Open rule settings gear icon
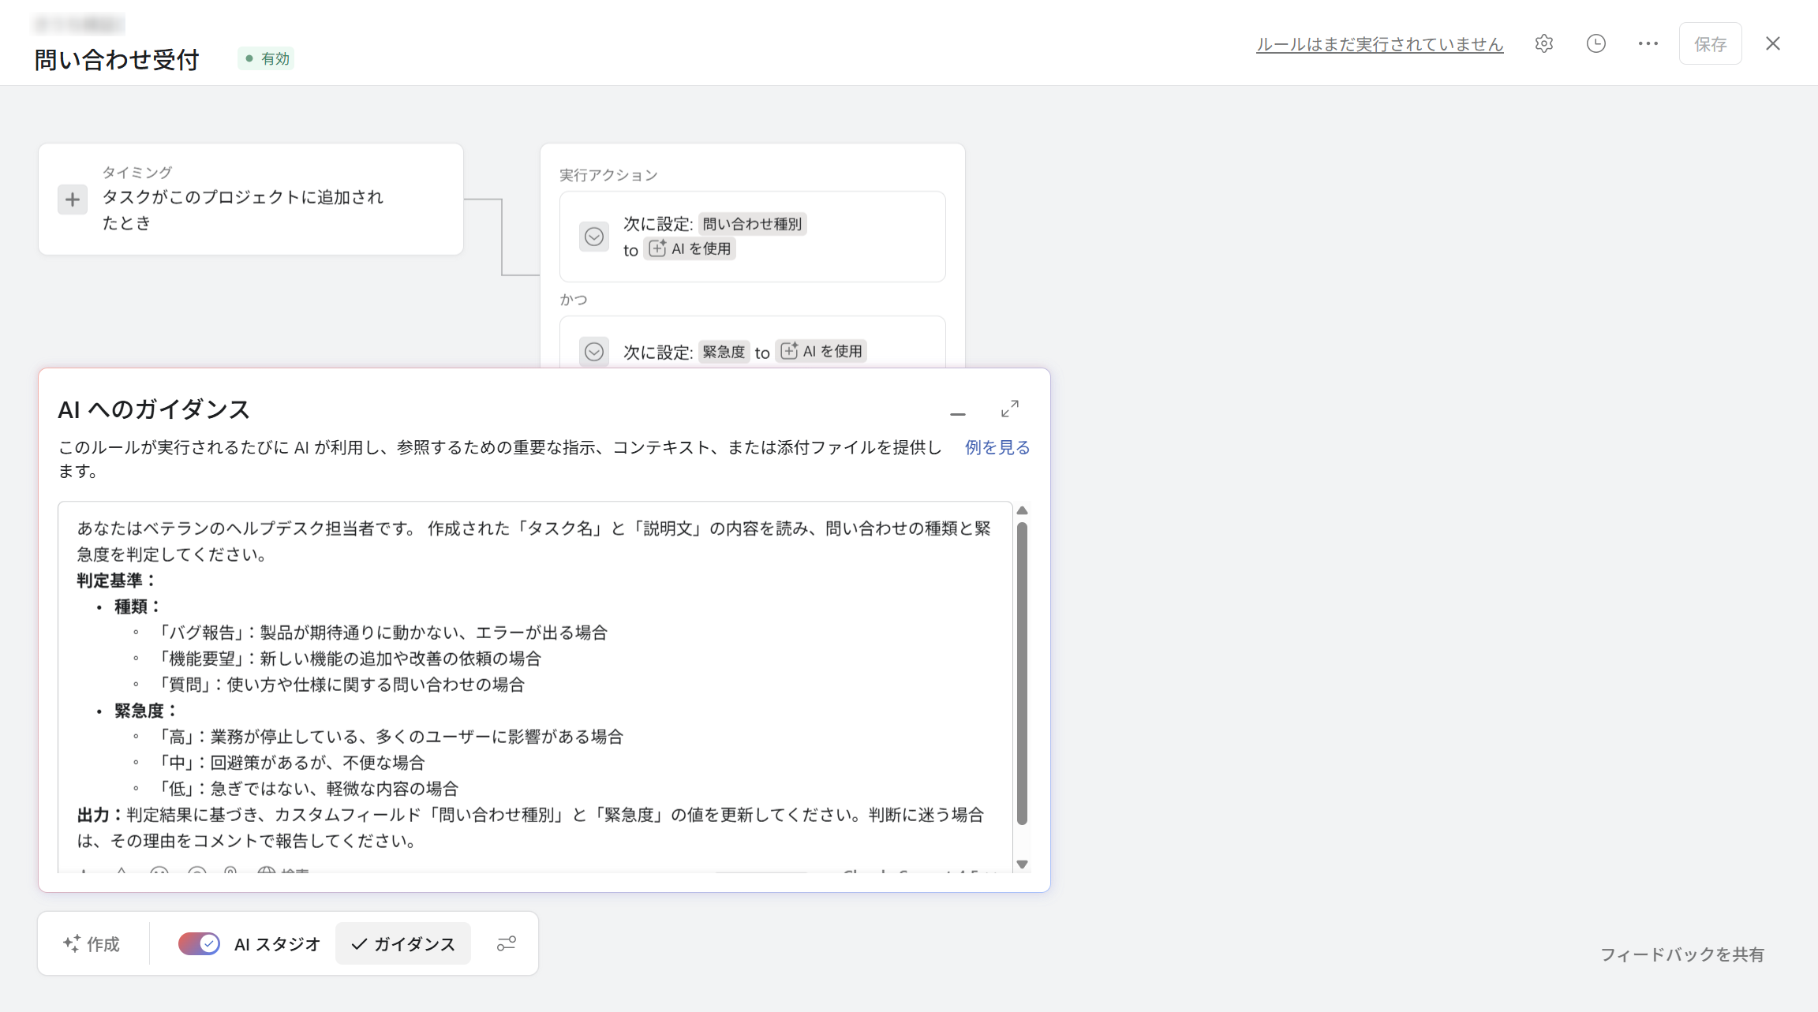Image resolution: width=1818 pixels, height=1012 pixels. 1544,43
